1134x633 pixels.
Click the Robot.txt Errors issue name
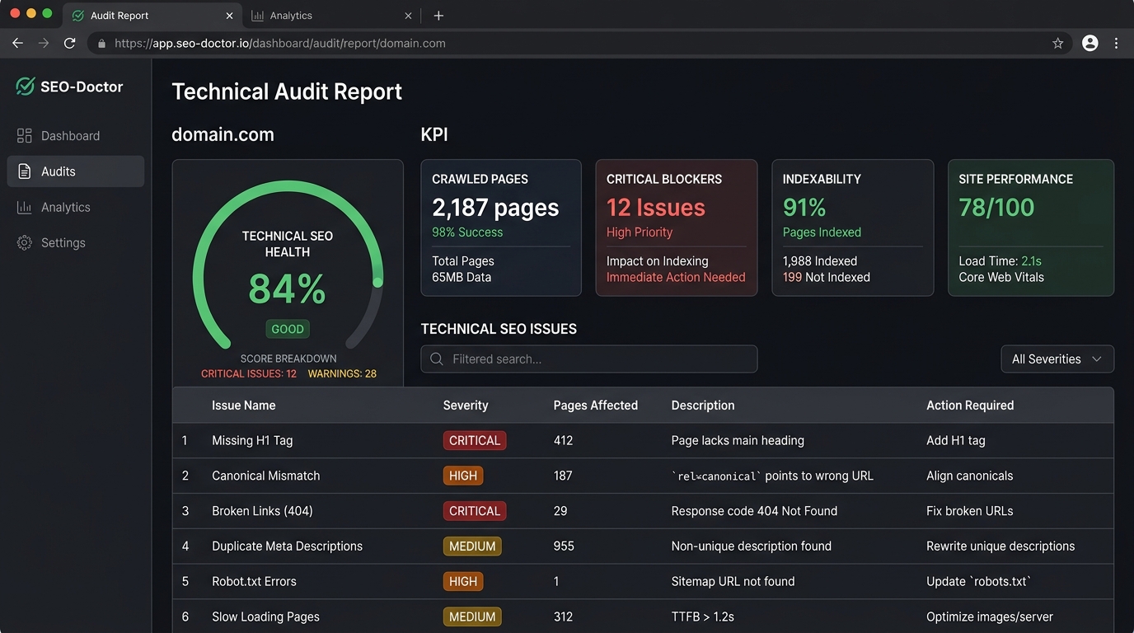coord(254,582)
